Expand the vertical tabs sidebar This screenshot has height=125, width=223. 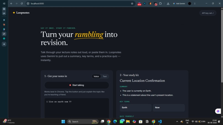(4, 4)
